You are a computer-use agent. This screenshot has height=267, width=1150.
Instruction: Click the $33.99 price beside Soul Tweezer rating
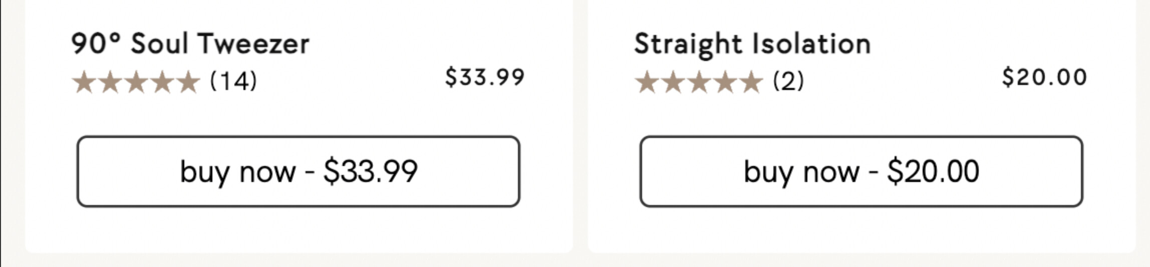(x=485, y=77)
